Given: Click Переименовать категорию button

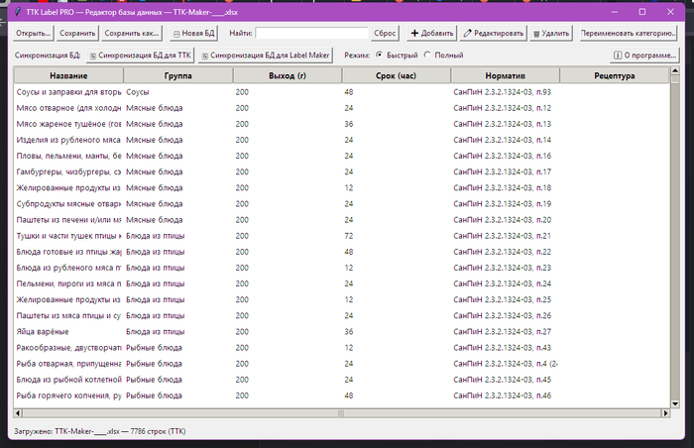Looking at the screenshot, I should [x=628, y=33].
